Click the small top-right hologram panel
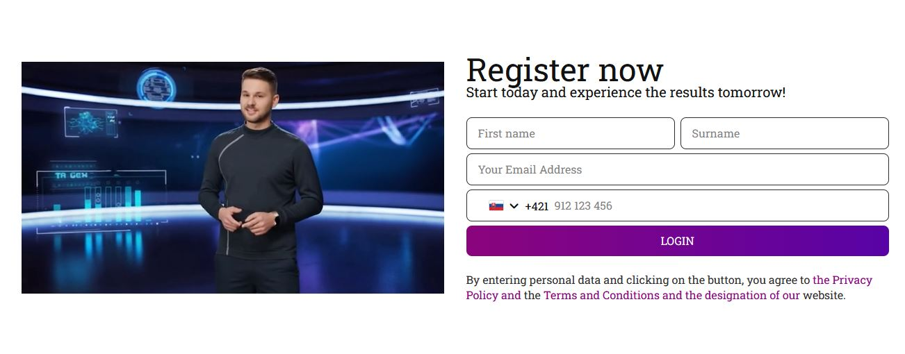Image resolution: width=905 pixels, height=354 pixels. coord(425,97)
